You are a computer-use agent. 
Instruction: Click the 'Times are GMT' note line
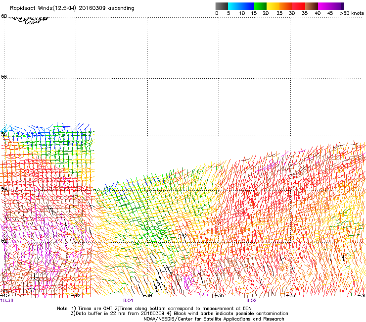click(154, 309)
